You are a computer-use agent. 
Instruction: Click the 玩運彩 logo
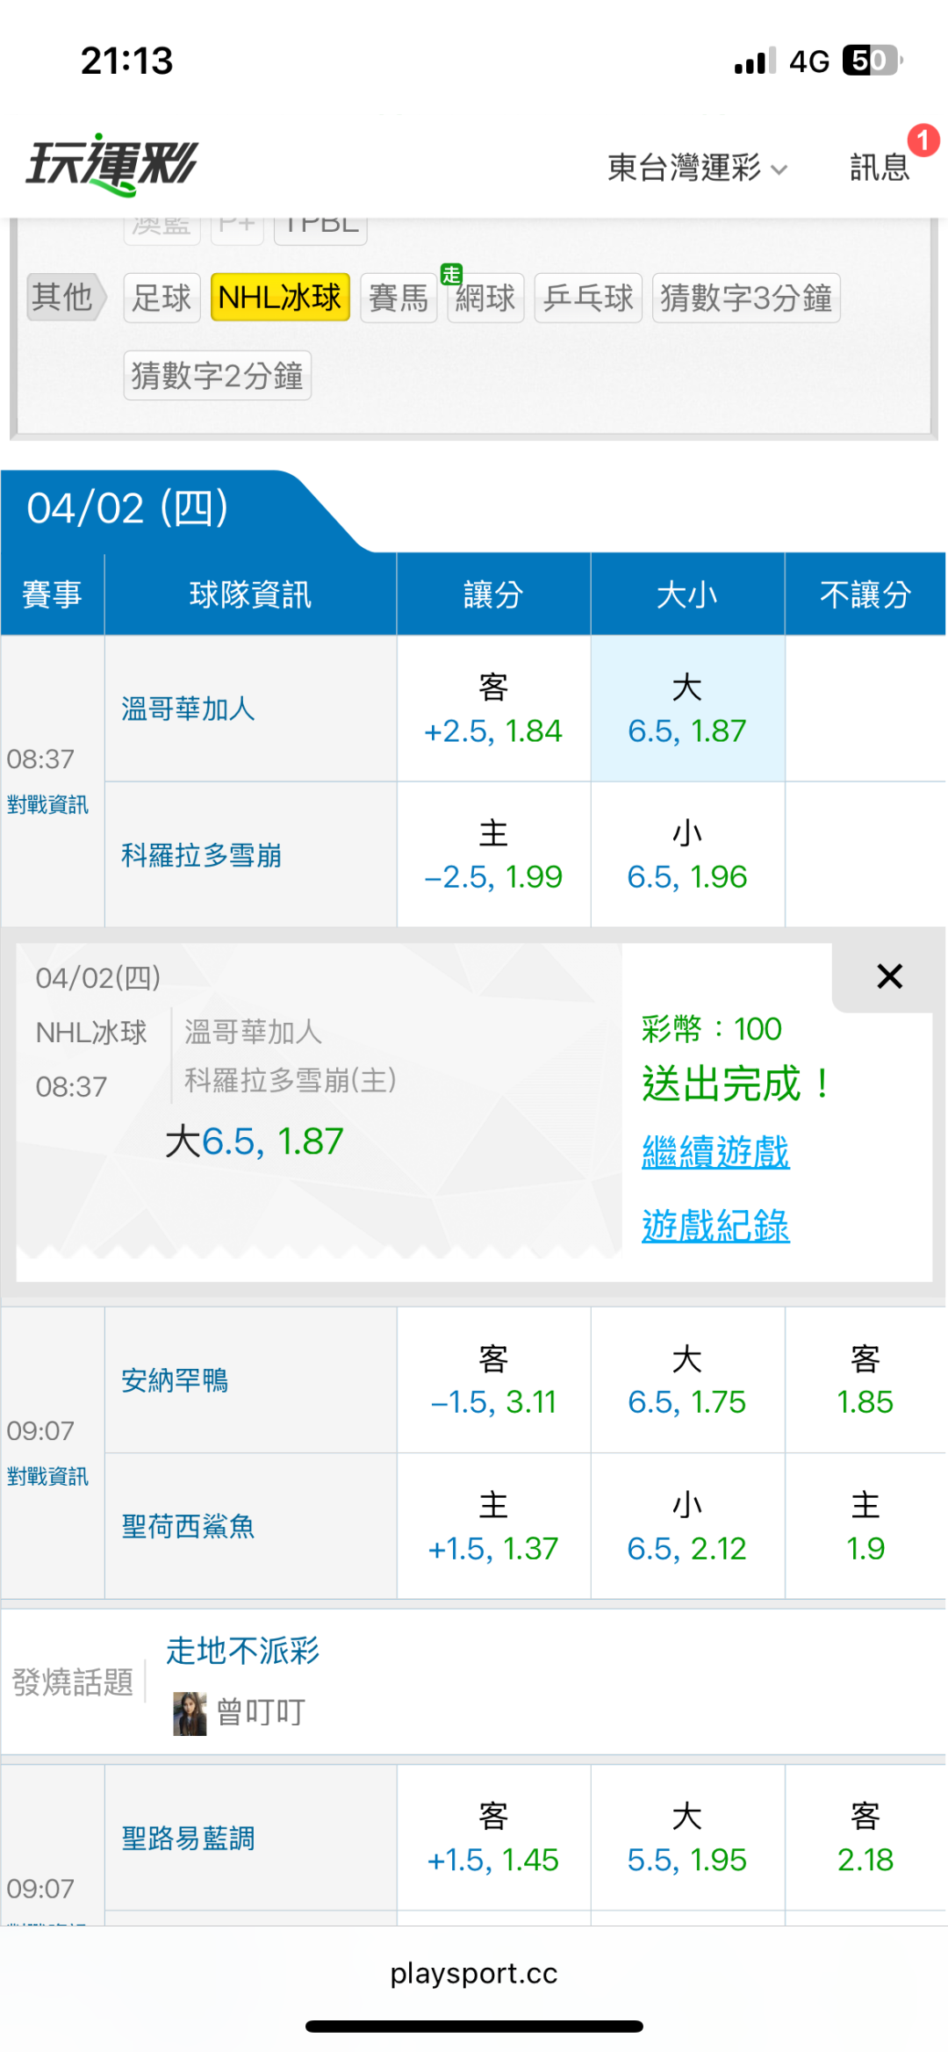(112, 164)
